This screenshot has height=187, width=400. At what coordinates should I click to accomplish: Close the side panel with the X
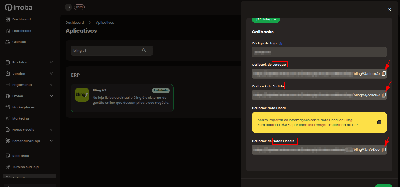[x=389, y=10]
